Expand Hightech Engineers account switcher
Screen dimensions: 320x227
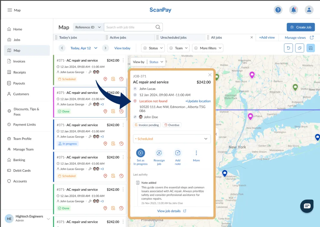pyautogui.click(x=48, y=219)
